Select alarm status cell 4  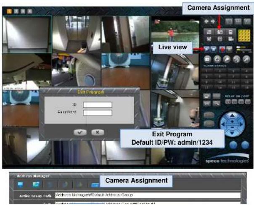[x=246, y=71]
